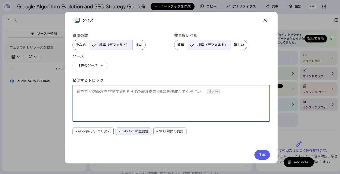Open インフォグラフィック tile in Studio
The height and width of the screenshot is (174, 340).
[x=318, y=105]
